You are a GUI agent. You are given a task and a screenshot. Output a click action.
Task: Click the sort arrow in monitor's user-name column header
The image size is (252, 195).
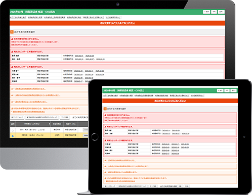pyautogui.click(x=50, y=124)
